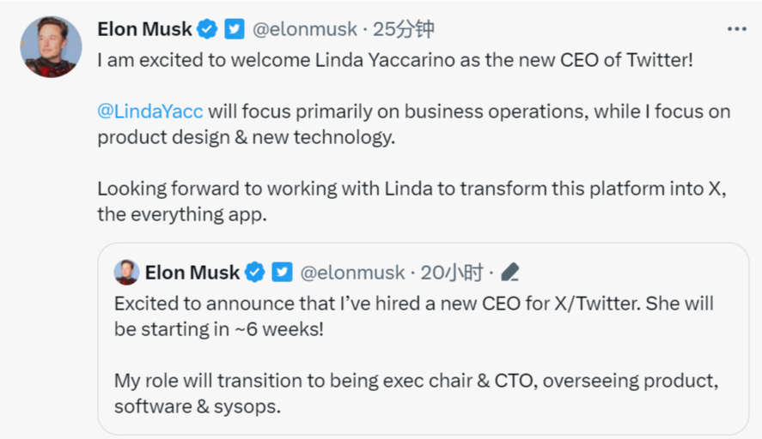Open quoted tweet about hiring new CEO

(x=412, y=316)
